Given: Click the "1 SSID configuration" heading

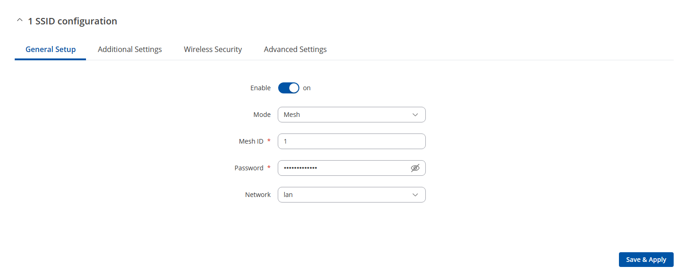Looking at the screenshot, I should point(73,21).
